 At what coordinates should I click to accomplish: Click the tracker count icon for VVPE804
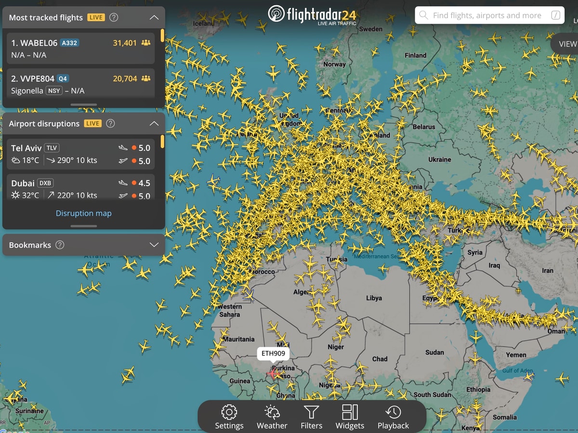tap(145, 78)
